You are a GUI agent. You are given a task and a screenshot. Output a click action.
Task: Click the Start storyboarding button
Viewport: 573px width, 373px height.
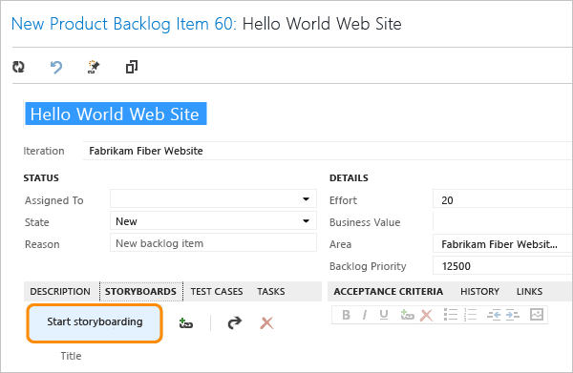pyautogui.click(x=95, y=323)
